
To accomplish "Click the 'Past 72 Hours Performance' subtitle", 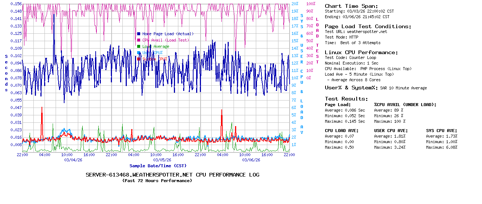I will click(x=157, y=181).
